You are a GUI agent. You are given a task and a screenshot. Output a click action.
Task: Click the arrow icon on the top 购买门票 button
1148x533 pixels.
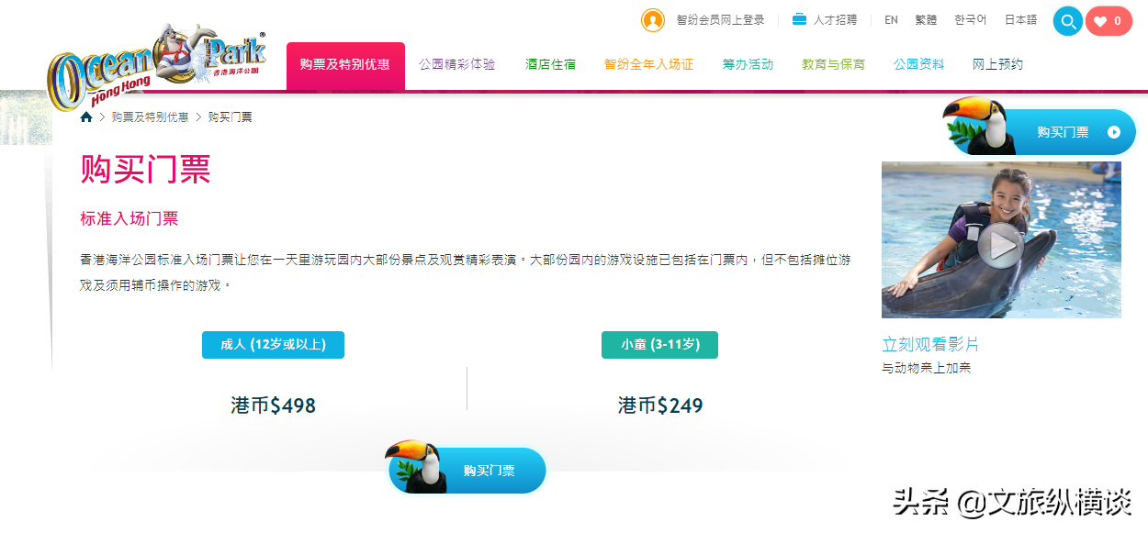pyautogui.click(x=1114, y=132)
